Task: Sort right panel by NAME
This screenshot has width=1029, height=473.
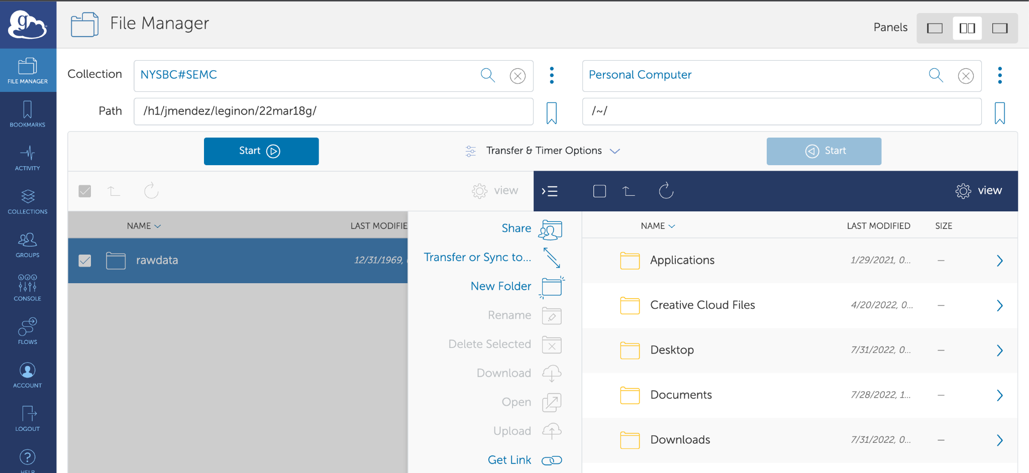Action: click(x=658, y=226)
